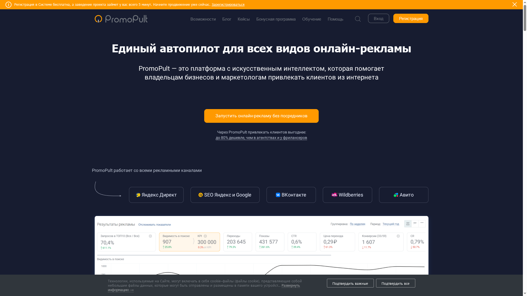Close the orange registration notification bar

(514, 4)
